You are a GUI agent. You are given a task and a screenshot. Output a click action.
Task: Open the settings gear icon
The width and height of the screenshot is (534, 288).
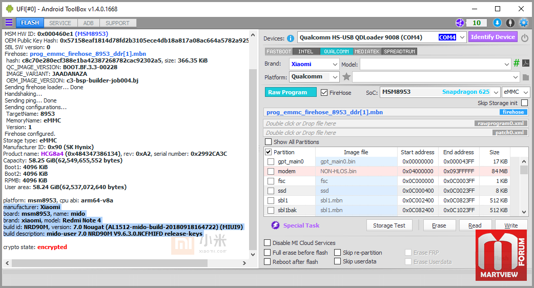(523, 23)
